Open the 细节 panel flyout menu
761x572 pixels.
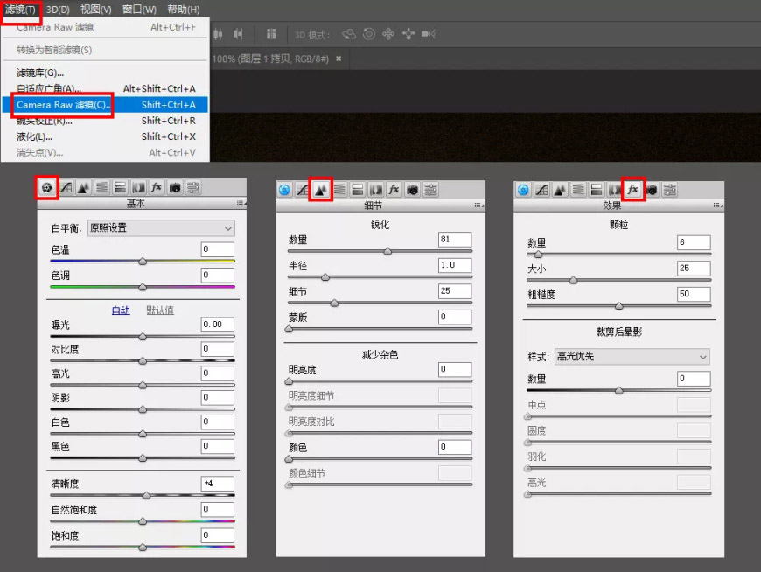479,206
